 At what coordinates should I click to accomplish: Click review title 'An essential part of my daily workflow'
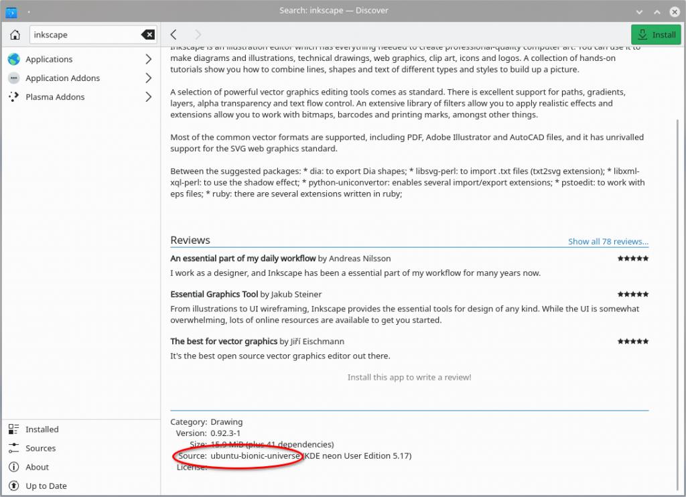243,259
